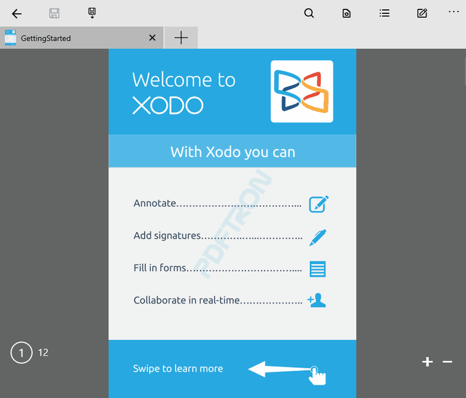This screenshot has width=466, height=398.
Task: Close the GettingStarted tab
Action: [x=152, y=38]
